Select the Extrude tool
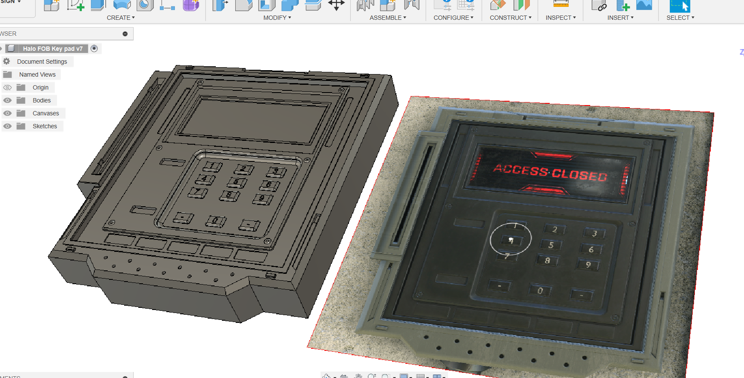Image resolution: width=744 pixels, height=378 pixels. [98, 5]
